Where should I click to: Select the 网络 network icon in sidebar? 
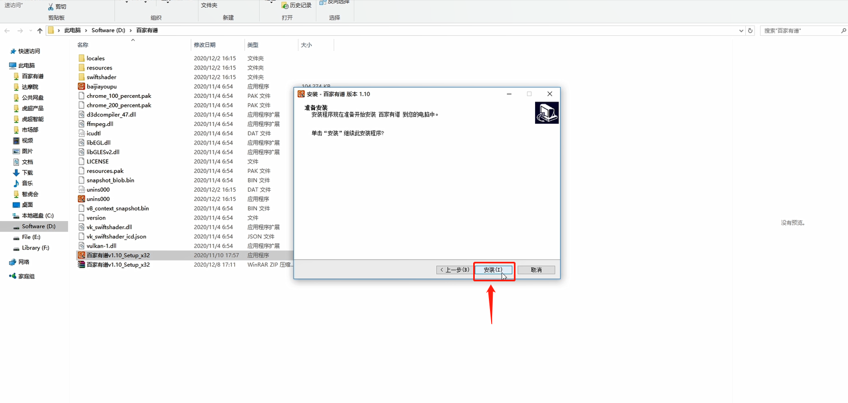(x=13, y=262)
